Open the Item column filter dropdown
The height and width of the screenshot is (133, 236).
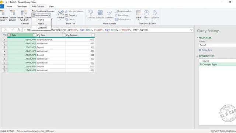click(63, 35)
